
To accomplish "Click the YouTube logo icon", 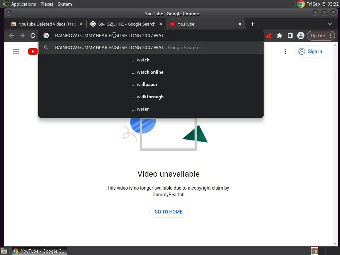I will click(x=33, y=51).
